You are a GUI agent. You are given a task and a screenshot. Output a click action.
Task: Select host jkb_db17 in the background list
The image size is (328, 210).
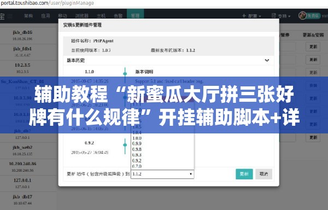pyautogui.click(x=22, y=197)
